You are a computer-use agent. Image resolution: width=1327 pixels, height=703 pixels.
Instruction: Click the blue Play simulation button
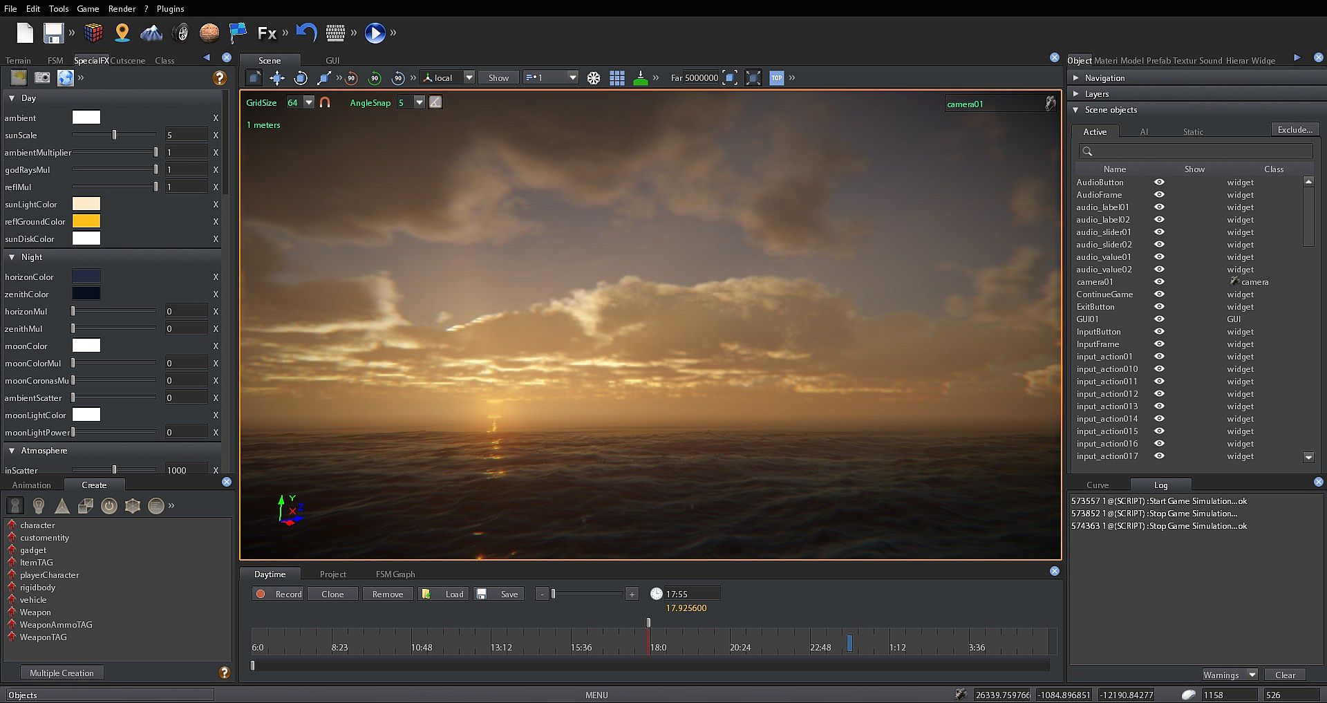tap(375, 32)
